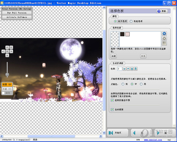Click the Trial Version (No Saving) label
The width and height of the screenshot is (177, 142).
click(x=17, y=9)
